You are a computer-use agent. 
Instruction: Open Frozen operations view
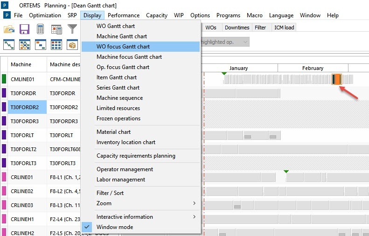(x=141, y=118)
